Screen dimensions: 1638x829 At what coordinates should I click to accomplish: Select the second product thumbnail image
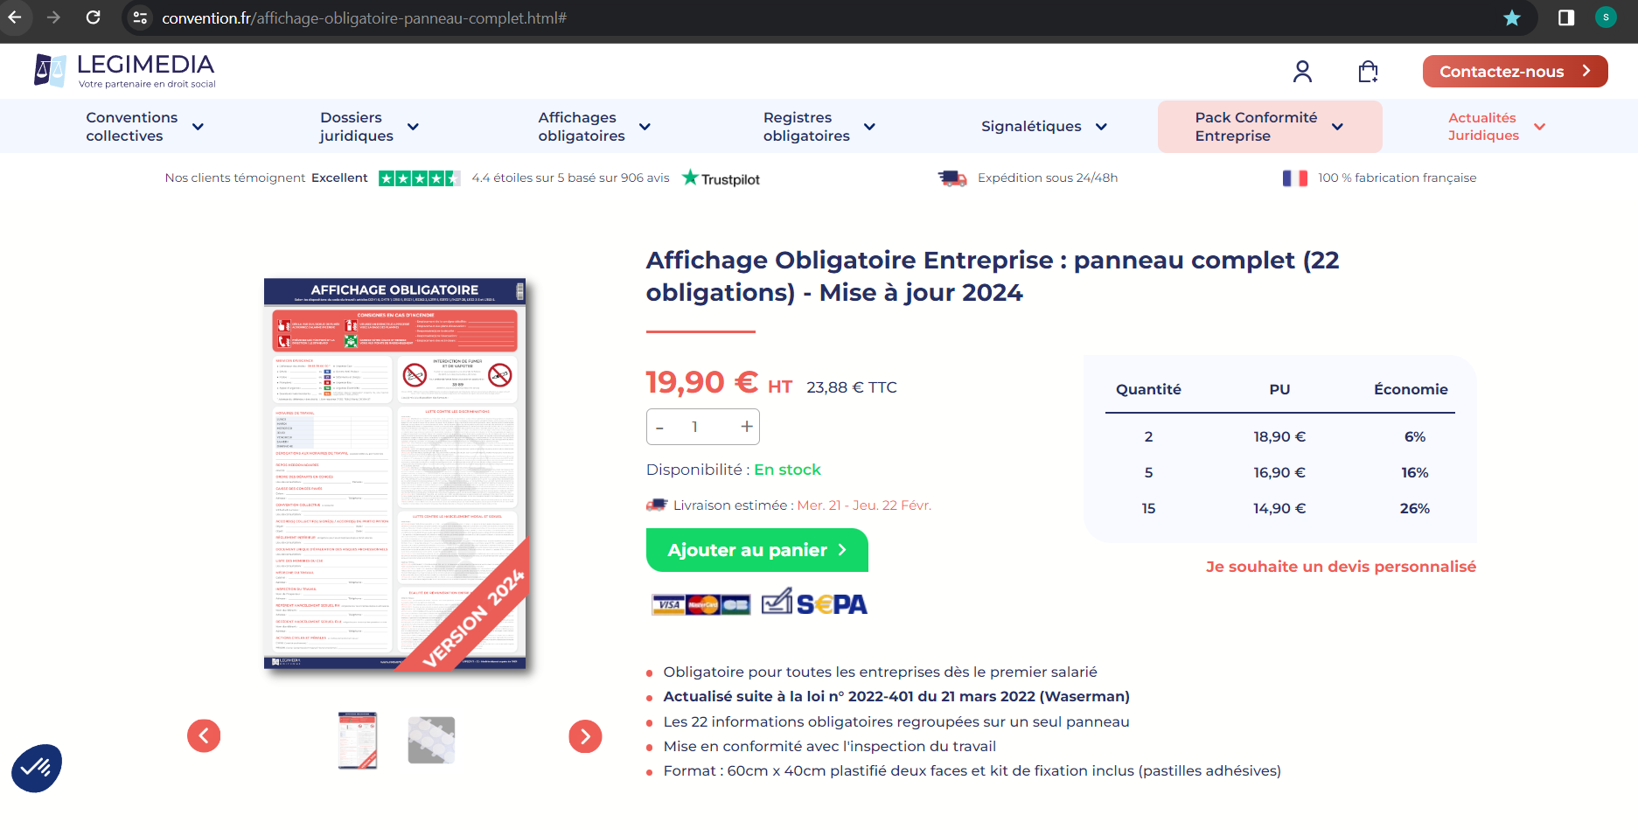coord(431,740)
